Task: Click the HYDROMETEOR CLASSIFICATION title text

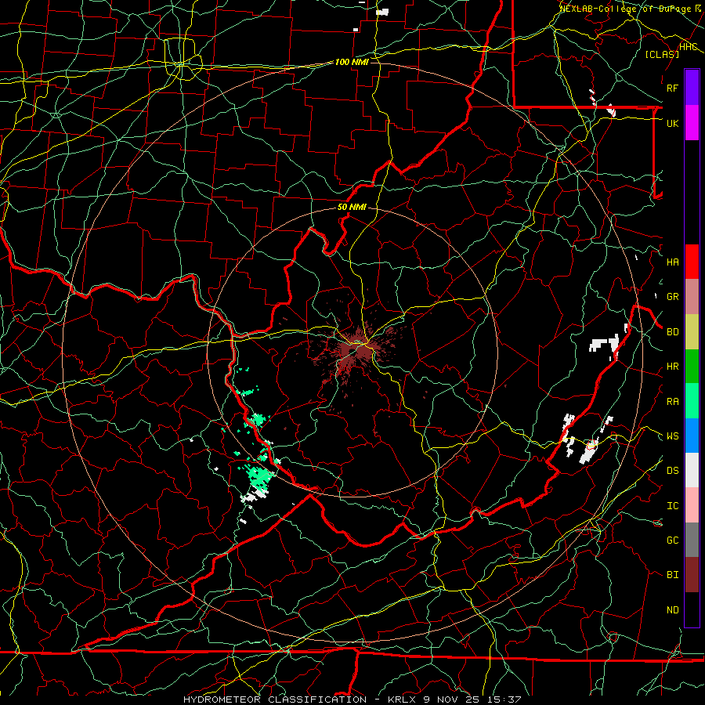Action: pyautogui.click(x=275, y=700)
